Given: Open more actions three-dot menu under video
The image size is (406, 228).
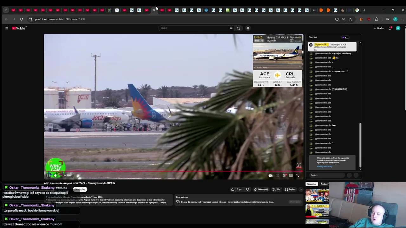Looking at the screenshot, I should click(x=301, y=189).
